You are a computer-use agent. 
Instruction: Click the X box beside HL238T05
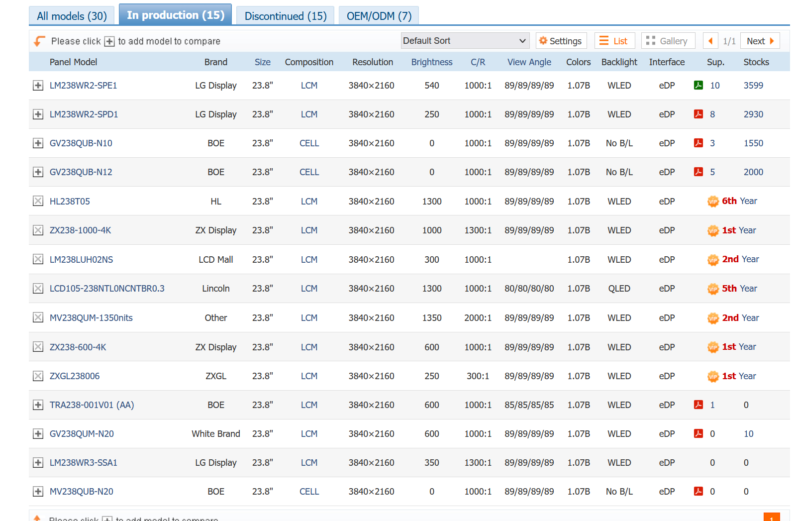point(38,201)
